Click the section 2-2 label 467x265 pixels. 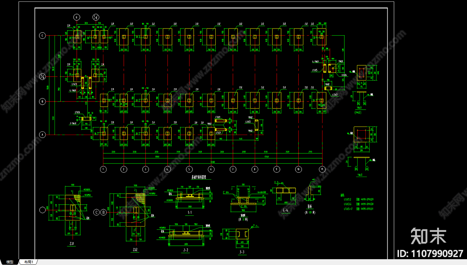point(186,250)
